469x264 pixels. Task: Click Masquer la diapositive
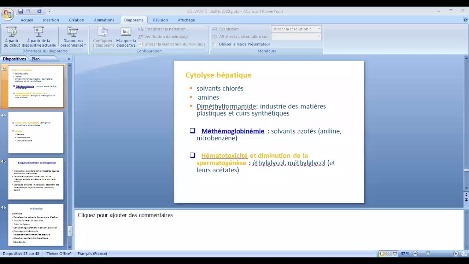tap(126, 37)
